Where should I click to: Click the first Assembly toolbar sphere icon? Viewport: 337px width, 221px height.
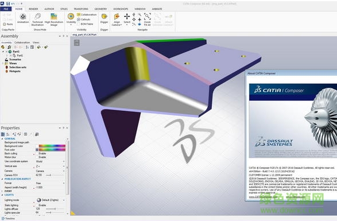click(3, 47)
